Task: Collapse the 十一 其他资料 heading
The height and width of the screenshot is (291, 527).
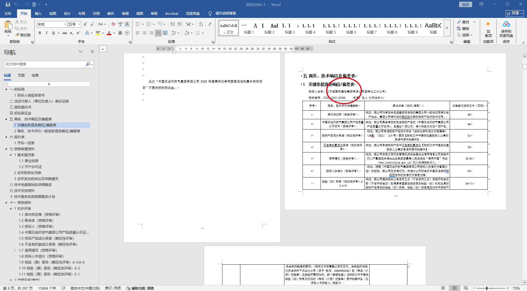Action: (x=6, y=202)
